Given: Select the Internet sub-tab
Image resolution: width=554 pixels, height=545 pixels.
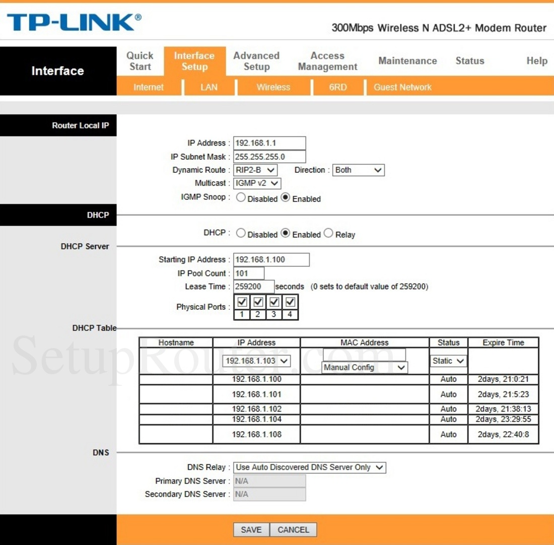Looking at the screenshot, I should pyautogui.click(x=149, y=87).
